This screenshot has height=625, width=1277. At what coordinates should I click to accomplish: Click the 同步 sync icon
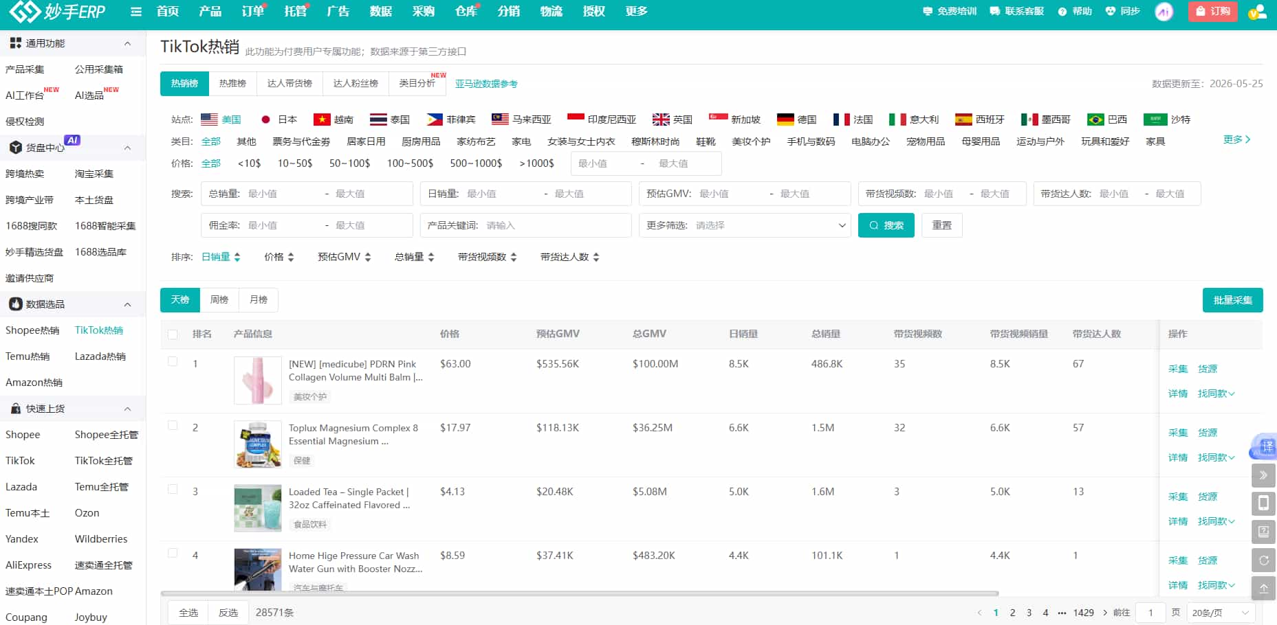click(1111, 12)
